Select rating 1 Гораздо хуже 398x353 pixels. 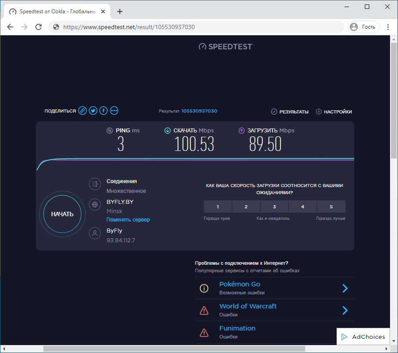click(x=218, y=207)
